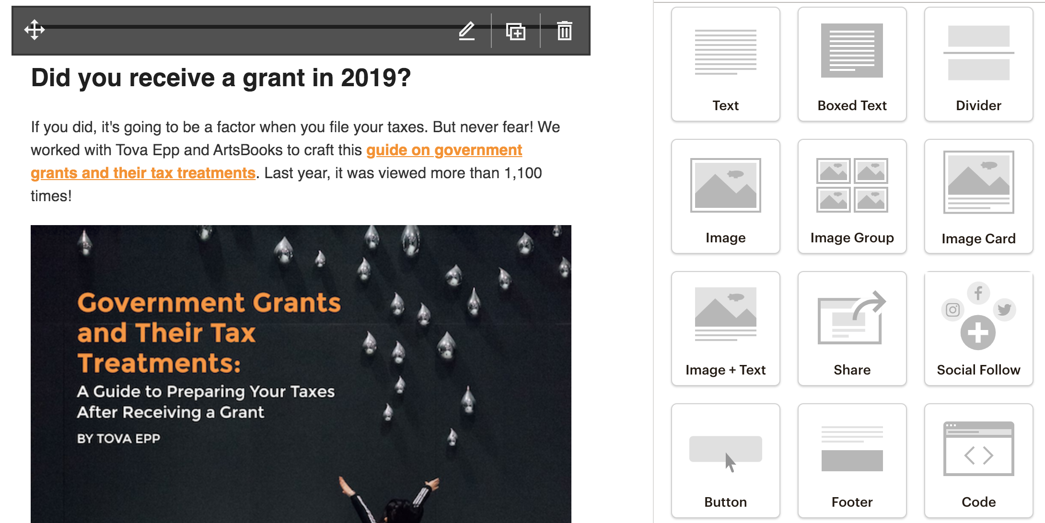Select the Boxed Text content block
This screenshot has width=1045, height=523.
(852, 64)
